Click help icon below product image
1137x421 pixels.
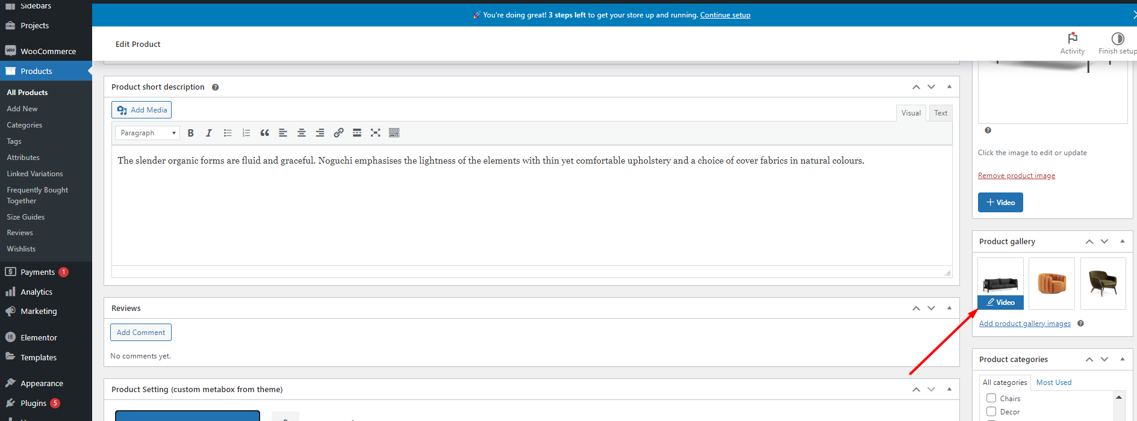(988, 130)
